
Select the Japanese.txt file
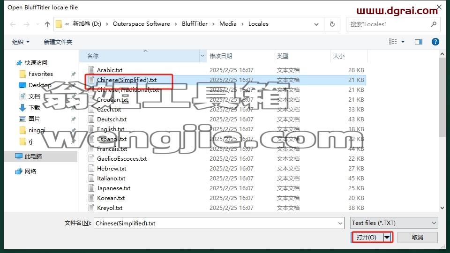pyautogui.click(x=113, y=188)
